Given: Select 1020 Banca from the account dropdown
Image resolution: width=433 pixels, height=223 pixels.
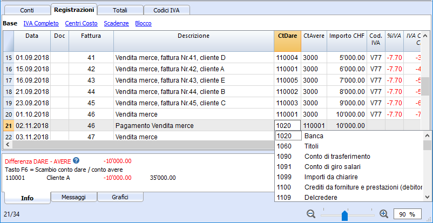Looking at the screenshot, I should click(x=349, y=136).
